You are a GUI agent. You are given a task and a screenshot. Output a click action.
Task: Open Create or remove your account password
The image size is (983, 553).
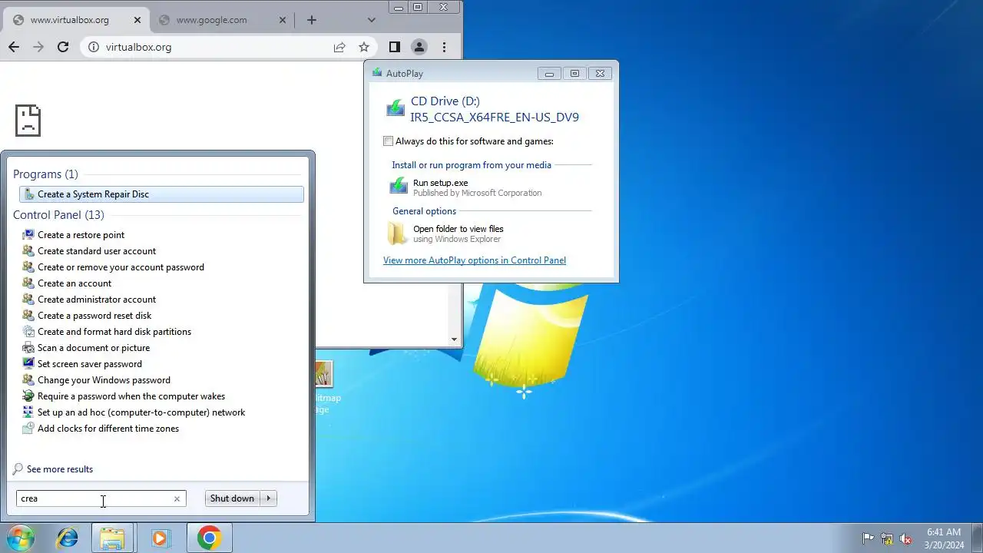(x=121, y=267)
